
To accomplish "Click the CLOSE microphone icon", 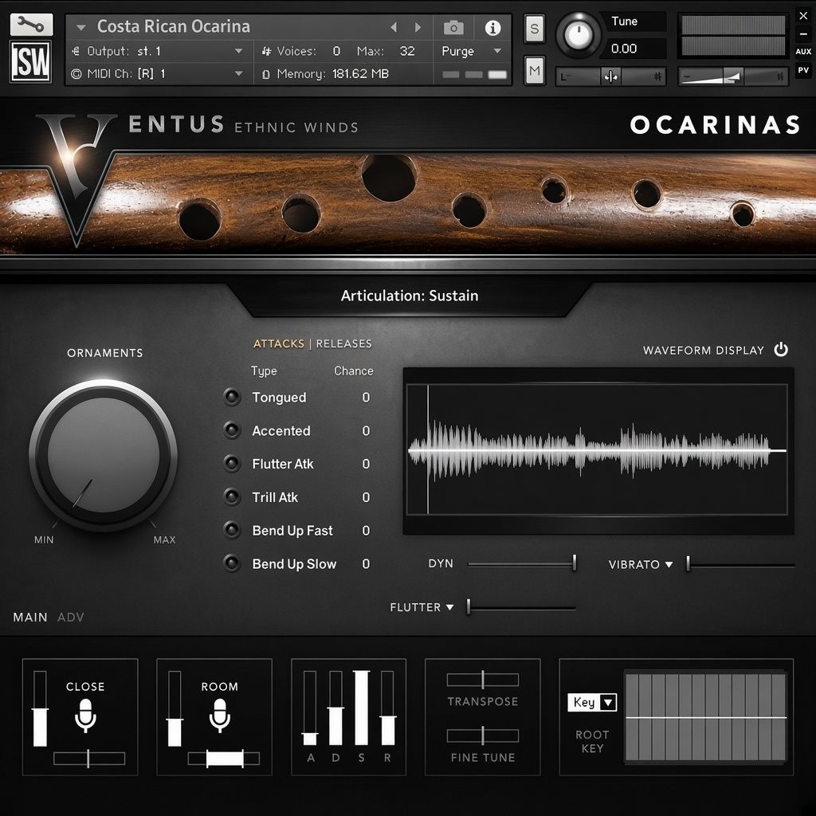I will [x=85, y=715].
